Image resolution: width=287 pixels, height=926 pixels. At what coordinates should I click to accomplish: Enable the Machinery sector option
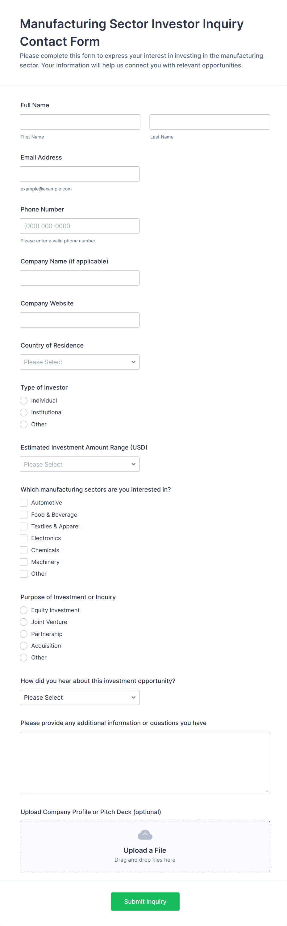(x=24, y=562)
